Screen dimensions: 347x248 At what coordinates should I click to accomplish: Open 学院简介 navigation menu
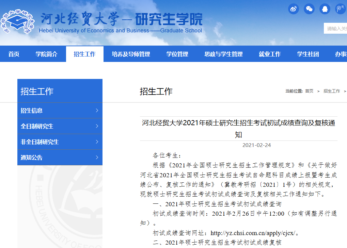[x=47, y=54]
